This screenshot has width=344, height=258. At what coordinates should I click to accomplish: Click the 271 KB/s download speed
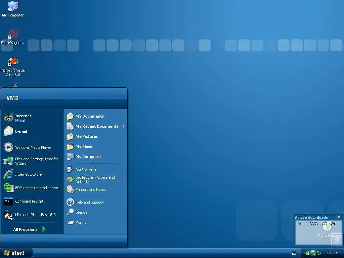(x=329, y=223)
